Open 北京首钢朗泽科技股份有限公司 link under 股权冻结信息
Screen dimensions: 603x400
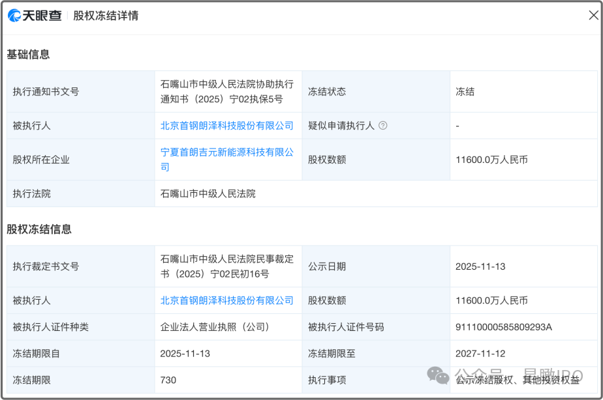pos(227,300)
